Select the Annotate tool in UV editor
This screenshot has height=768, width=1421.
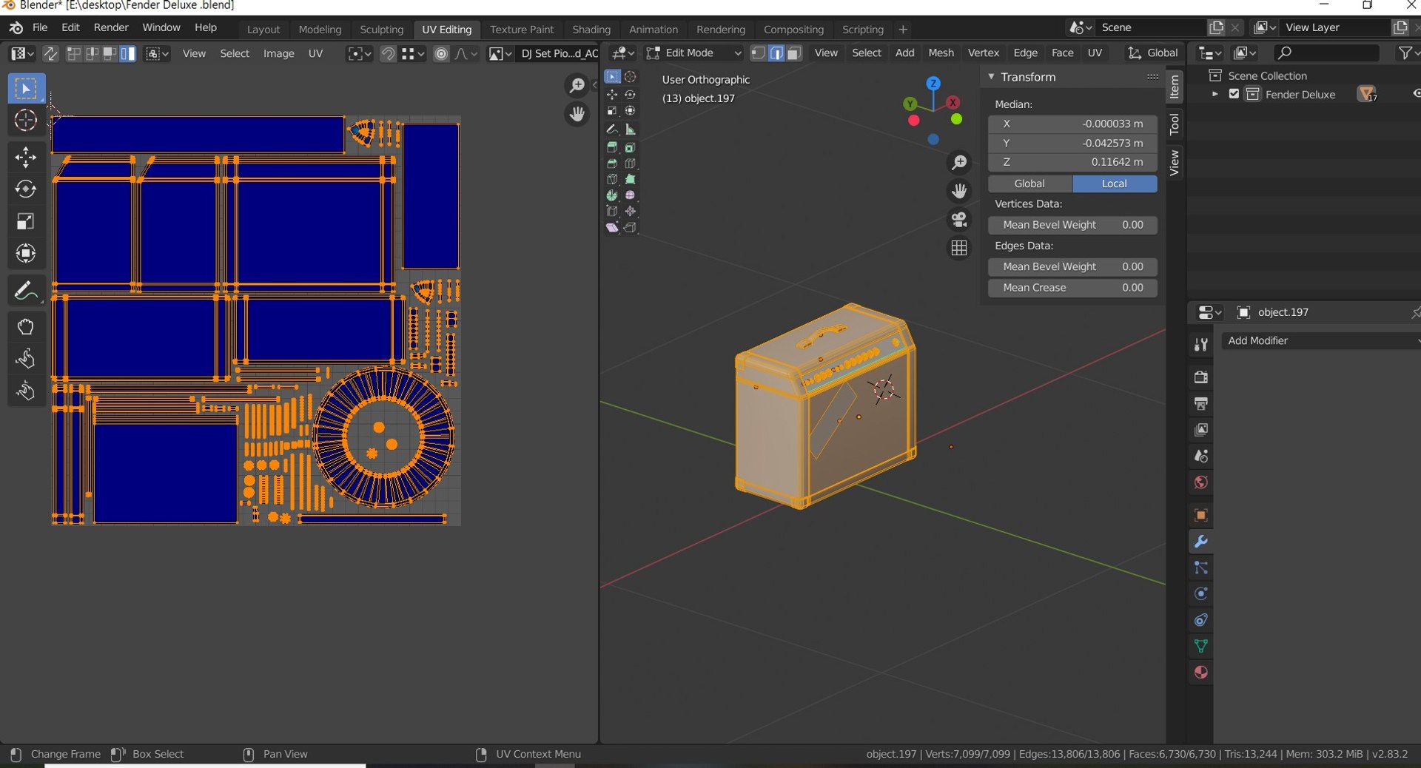(25, 291)
